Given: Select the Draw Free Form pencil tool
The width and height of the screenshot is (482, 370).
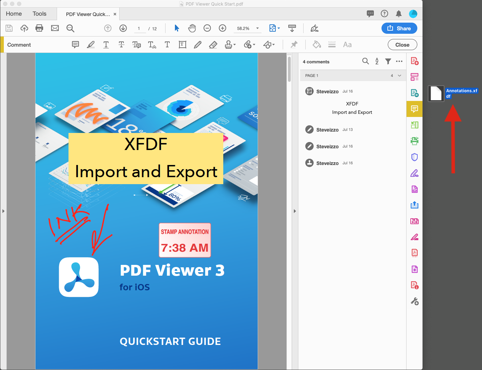Looking at the screenshot, I should 198,45.
